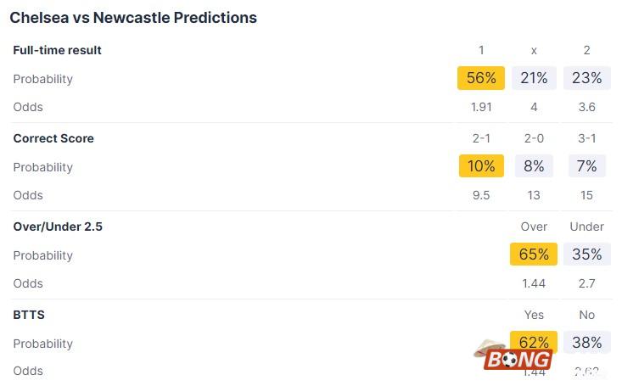
Task: Click the 9.5 odds for 2-1 score
Action: [481, 195]
